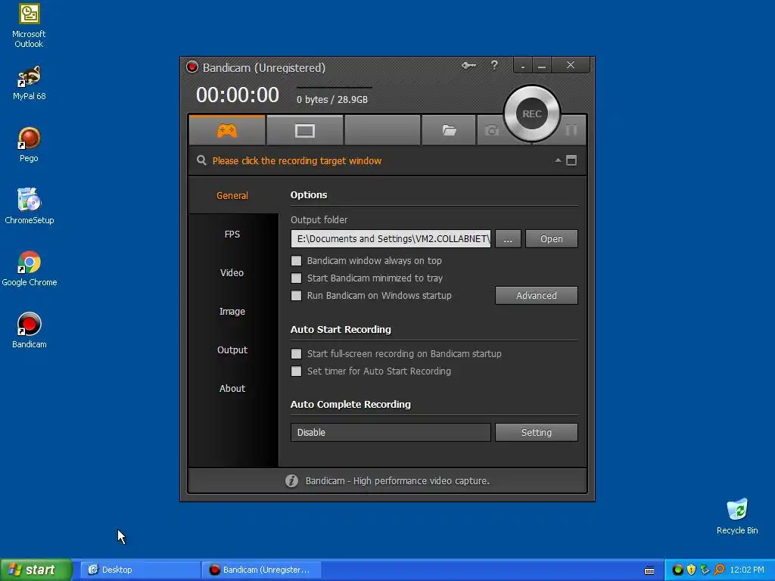Click the Desktop taskbar button
Viewport: 775px width, 581px height.
point(140,570)
